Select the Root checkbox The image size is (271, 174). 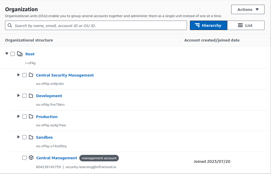(x=13, y=54)
